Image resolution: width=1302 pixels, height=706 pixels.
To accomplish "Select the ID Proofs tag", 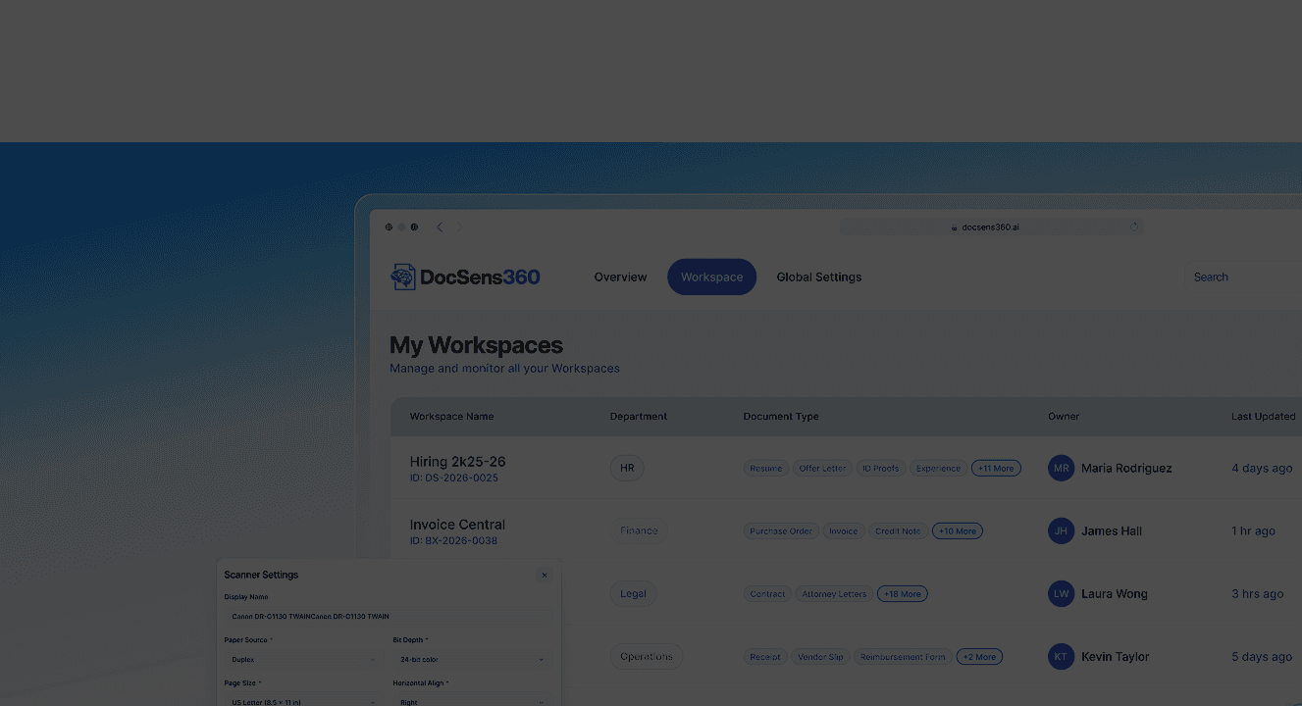I will [x=880, y=469].
